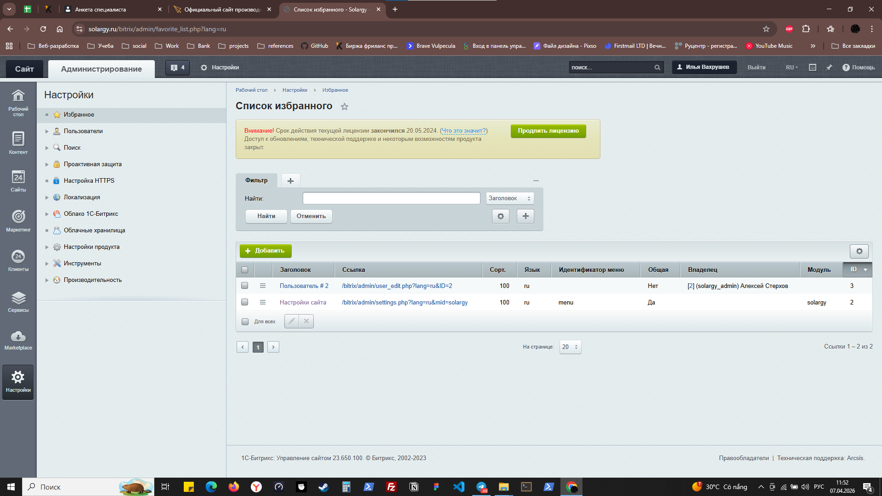This screenshot has width=882, height=496.
Task: Open Steam from the taskbar
Action: tap(324, 487)
